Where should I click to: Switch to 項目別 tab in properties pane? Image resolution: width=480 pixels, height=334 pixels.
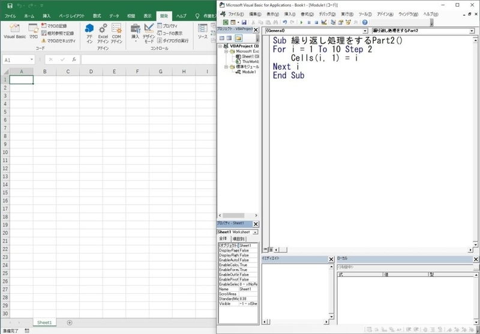238,239
